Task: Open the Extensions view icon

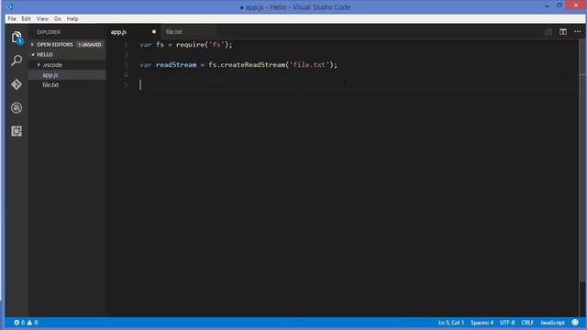Action: [17, 131]
